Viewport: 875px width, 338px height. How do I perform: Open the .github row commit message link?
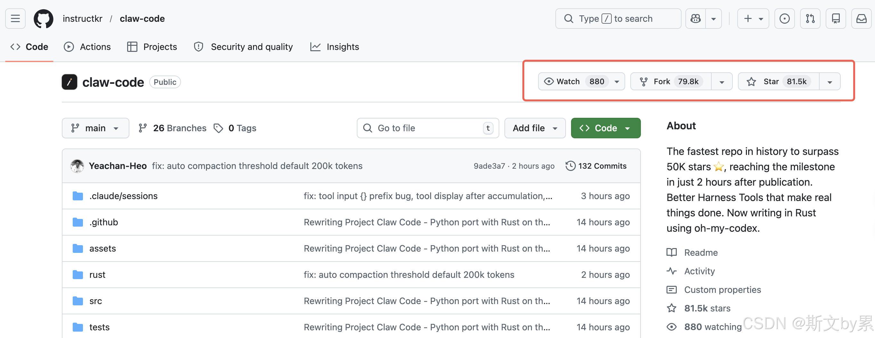coord(427,222)
